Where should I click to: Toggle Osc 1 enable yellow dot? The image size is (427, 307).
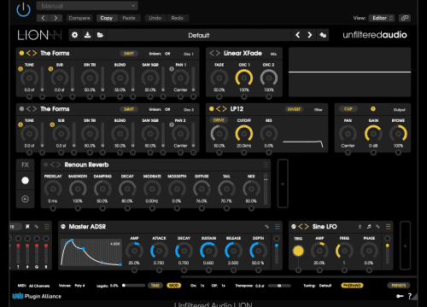21,53
